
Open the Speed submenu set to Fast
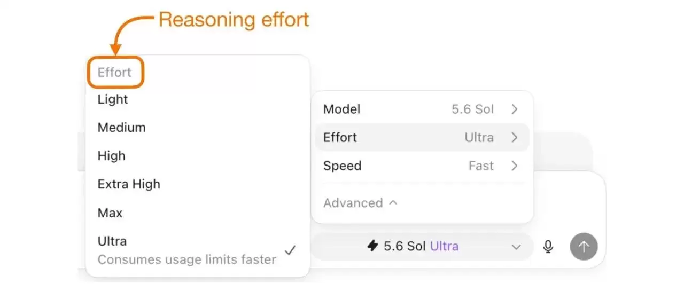(422, 166)
